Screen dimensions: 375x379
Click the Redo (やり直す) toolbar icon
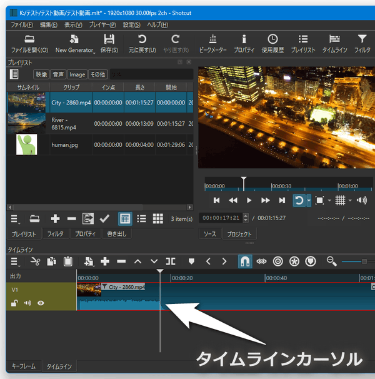176,44
